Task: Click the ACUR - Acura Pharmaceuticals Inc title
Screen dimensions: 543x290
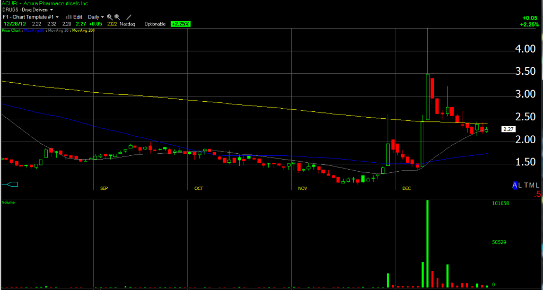Action: click(45, 4)
